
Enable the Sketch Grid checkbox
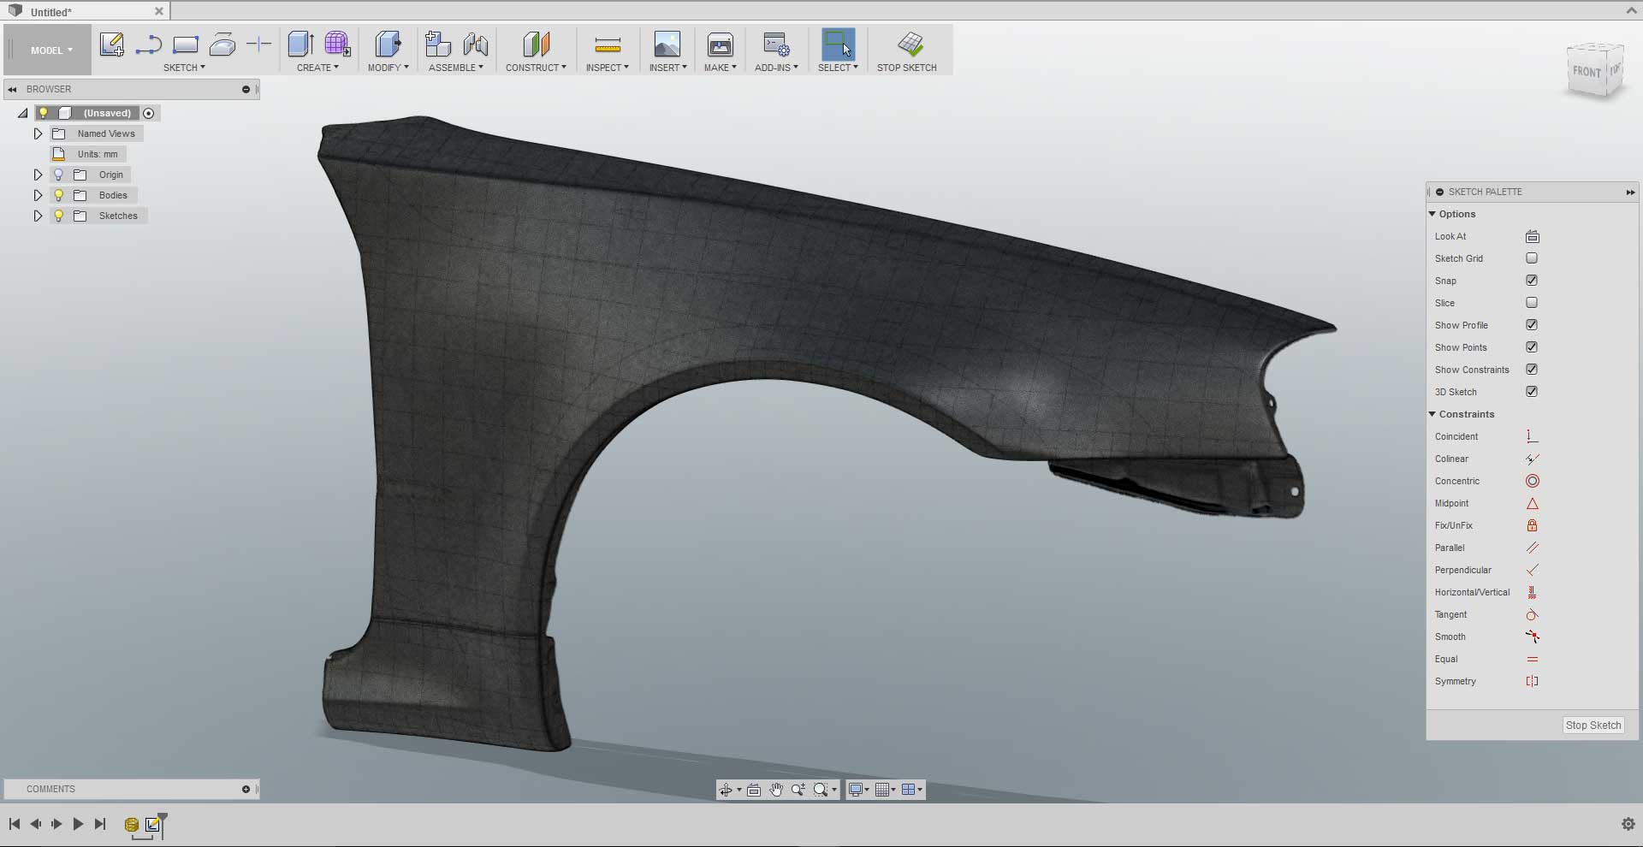tap(1532, 258)
